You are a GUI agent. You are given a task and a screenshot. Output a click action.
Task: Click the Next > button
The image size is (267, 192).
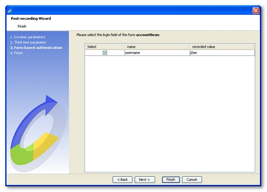(x=145, y=179)
